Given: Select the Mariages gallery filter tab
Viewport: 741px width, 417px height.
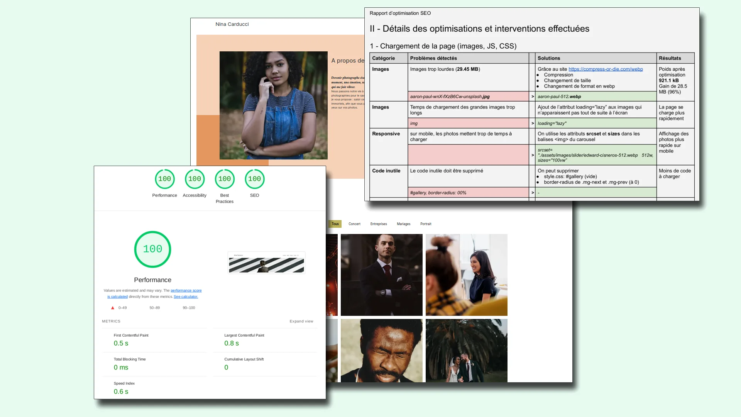Looking at the screenshot, I should point(404,224).
